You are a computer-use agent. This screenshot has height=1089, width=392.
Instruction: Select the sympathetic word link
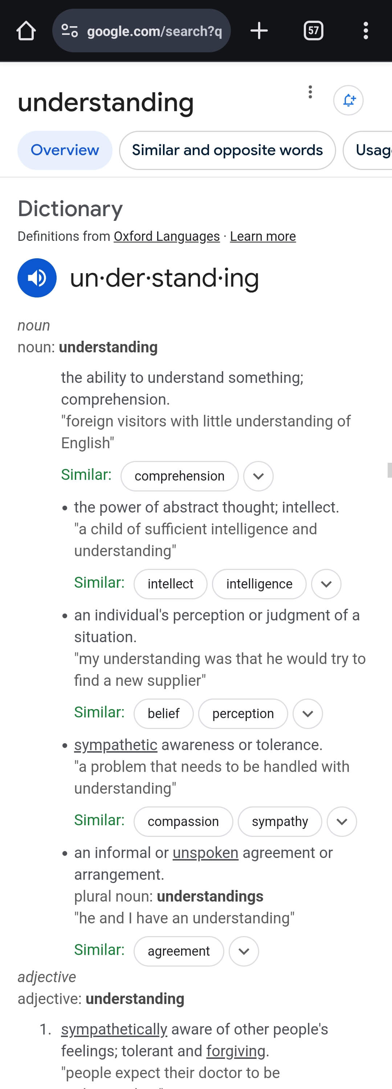click(x=115, y=745)
